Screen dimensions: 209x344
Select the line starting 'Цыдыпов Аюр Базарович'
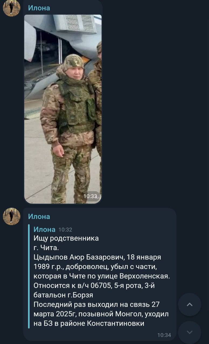[97, 257]
